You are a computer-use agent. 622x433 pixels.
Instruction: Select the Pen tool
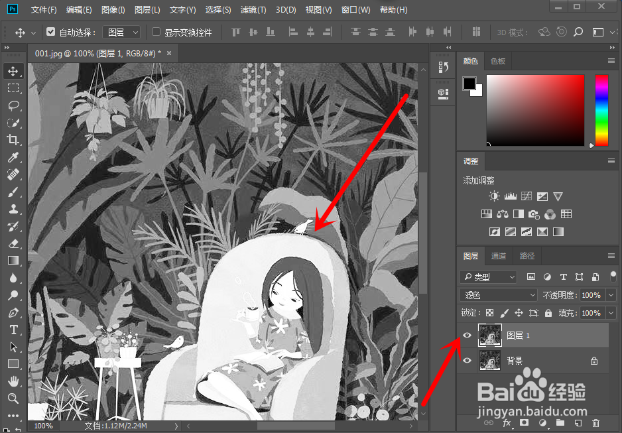[x=13, y=312]
